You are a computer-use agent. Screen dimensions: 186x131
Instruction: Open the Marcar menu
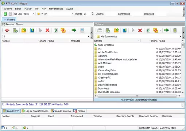(28, 9)
